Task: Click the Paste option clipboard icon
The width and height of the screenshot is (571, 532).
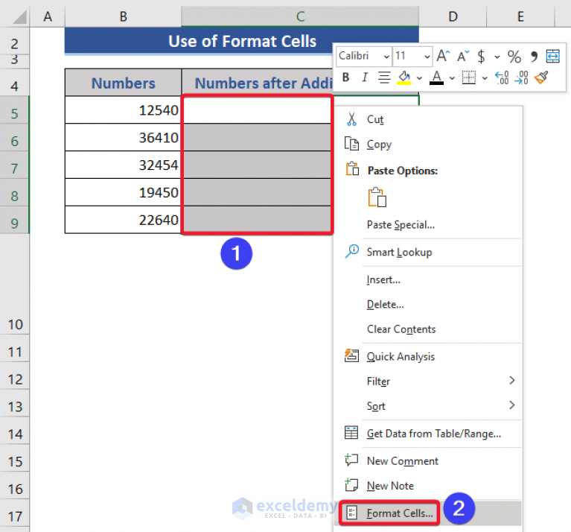Action: (x=377, y=197)
